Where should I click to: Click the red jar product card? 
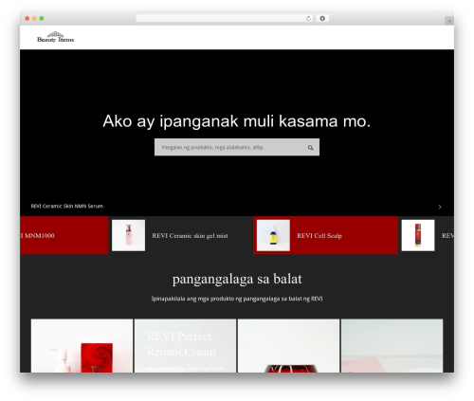288,346
